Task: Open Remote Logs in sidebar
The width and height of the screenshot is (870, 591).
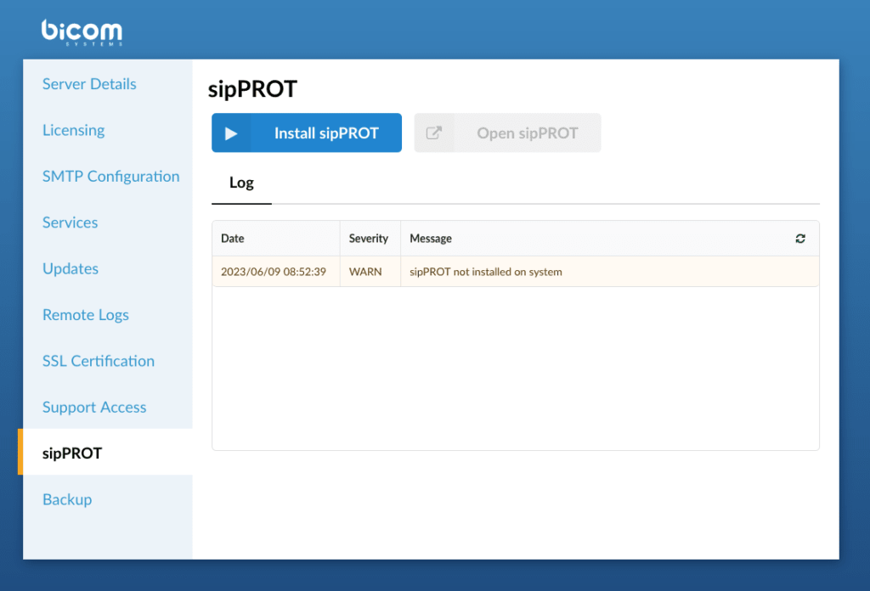Action: click(x=86, y=315)
